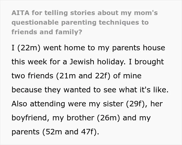Click the "(21m and 22f)" text
Image resolution: width=182 pixels, height=145 pixels.
[83, 76]
